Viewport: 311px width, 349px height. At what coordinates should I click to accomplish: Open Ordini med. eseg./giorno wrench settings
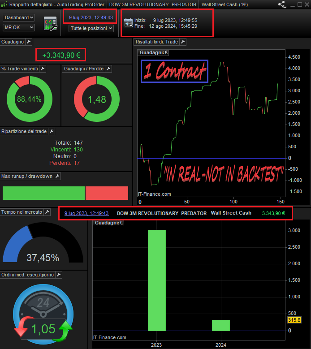(59, 275)
